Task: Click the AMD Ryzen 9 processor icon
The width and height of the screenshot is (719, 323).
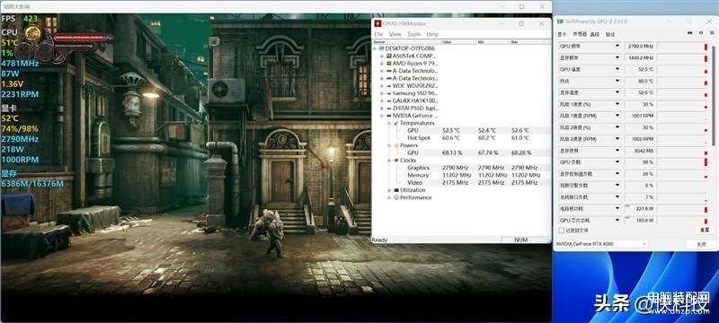Action: (x=389, y=63)
